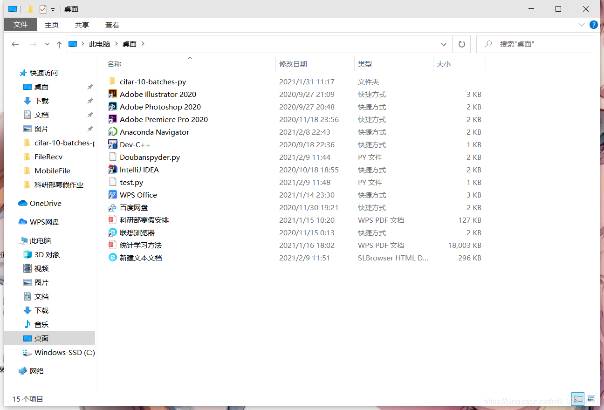Screen dimensions: 604x410
Task: Click the chevron after 桌面 in address bar
Action: tap(143, 44)
